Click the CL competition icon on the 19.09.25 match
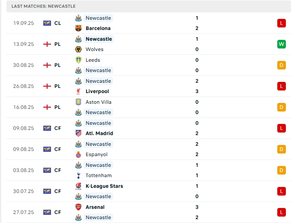Image resolution: width=294 pixels, height=223 pixels. click(47, 23)
